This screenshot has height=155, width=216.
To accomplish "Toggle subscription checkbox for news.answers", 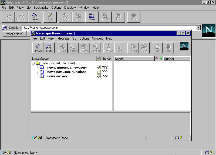I will (99, 76).
